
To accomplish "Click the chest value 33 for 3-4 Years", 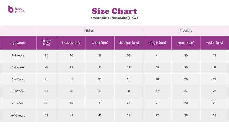I will [x=100, y=79].
